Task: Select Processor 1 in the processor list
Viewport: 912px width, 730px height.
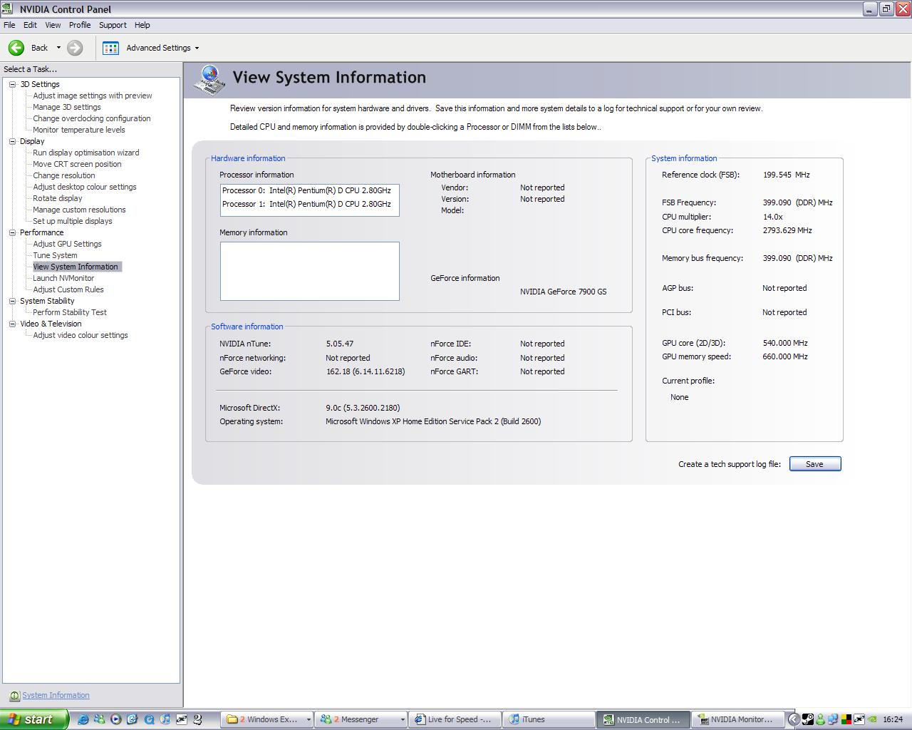Action: (x=309, y=204)
